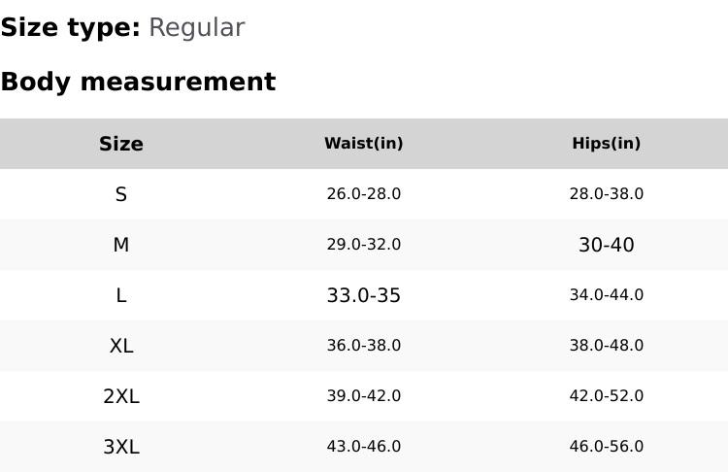Click the Regular size type value
The height and width of the screenshot is (472, 728).
point(196,28)
